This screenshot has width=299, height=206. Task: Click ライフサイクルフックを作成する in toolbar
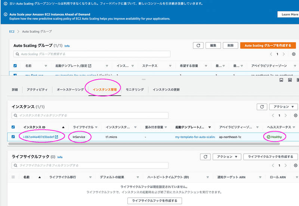270,157
